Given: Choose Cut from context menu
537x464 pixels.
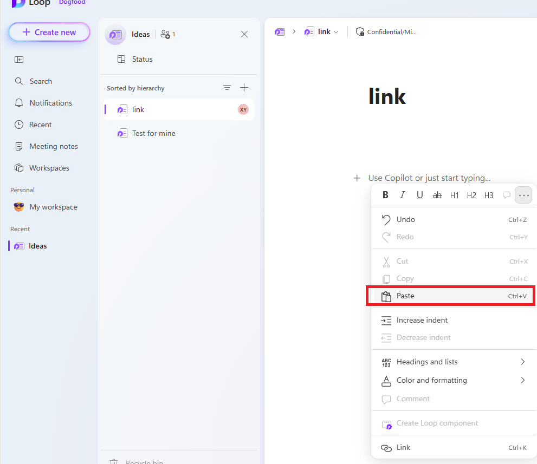Looking at the screenshot, I should (x=454, y=262).
